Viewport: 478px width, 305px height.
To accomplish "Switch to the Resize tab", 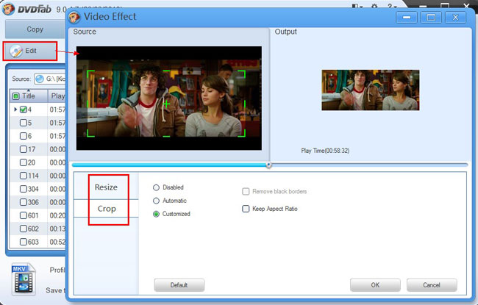I will (x=106, y=187).
